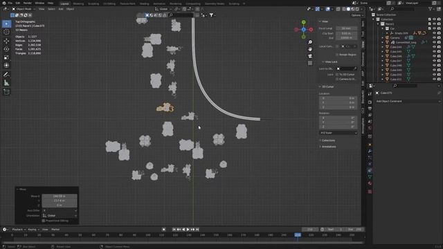Viewport: 443px width, 249px height.
Task: Switch to the Modeling workspace tab
Action: (x=78, y=3)
